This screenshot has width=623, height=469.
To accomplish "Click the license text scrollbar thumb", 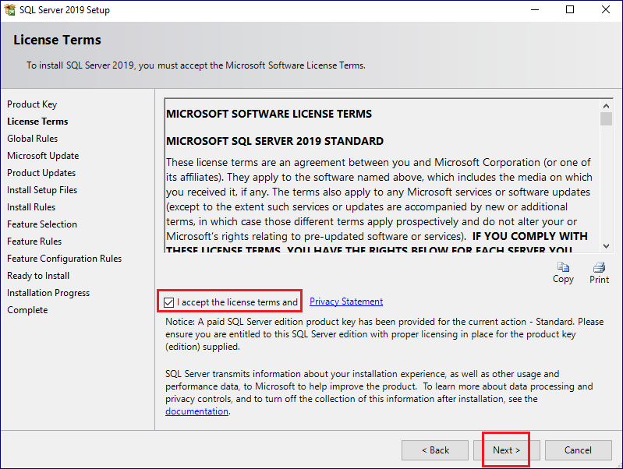I will (606, 118).
